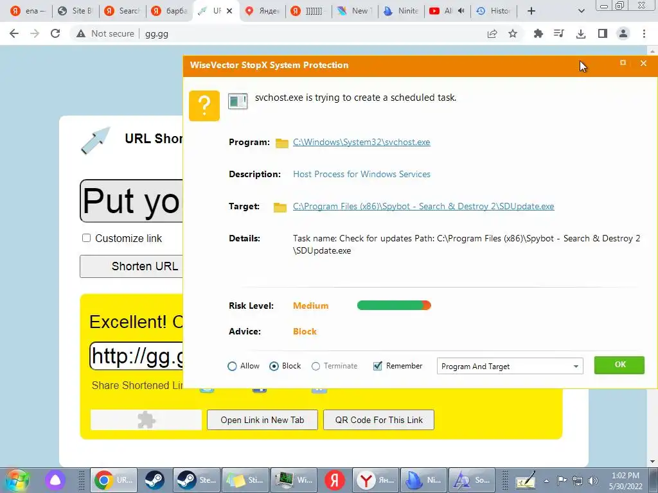Select the Block radio option
This screenshot has width=658, height=493.
[x=274, y=367]
